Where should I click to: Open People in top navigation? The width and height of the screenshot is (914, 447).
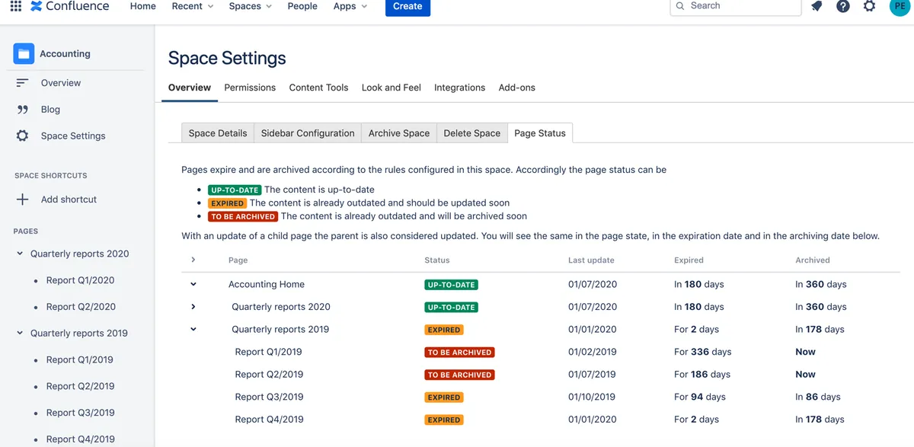302,6
